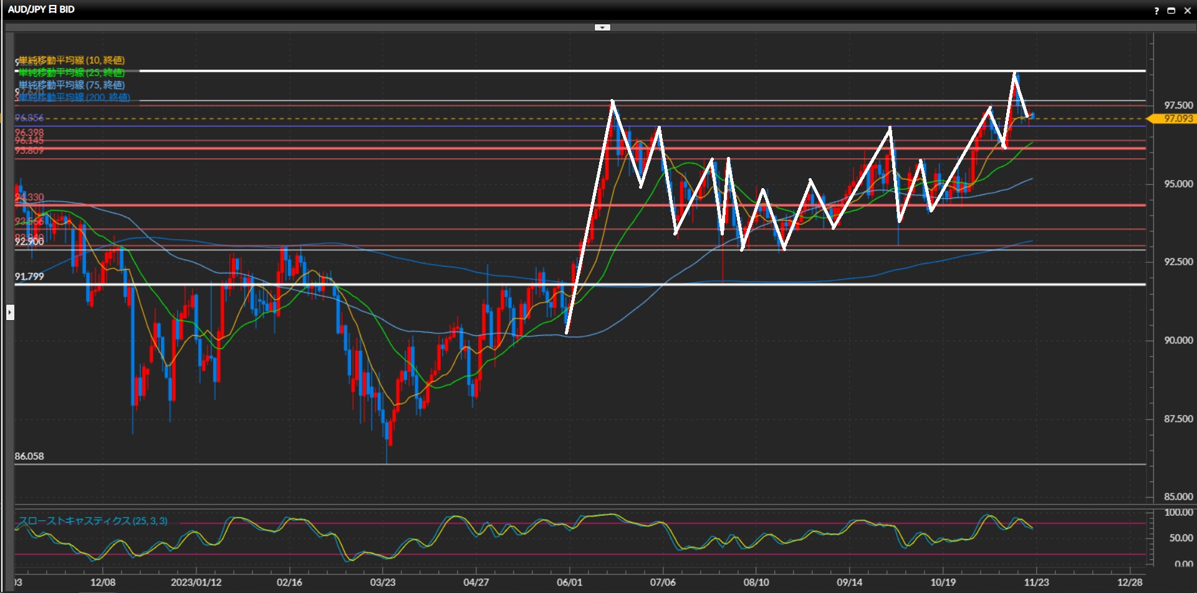Click the 単純移動平均線 (200, 終値) indicator label
This screenshot has width=1197, height=593.
pyautogui.click(x=74, y=97)
